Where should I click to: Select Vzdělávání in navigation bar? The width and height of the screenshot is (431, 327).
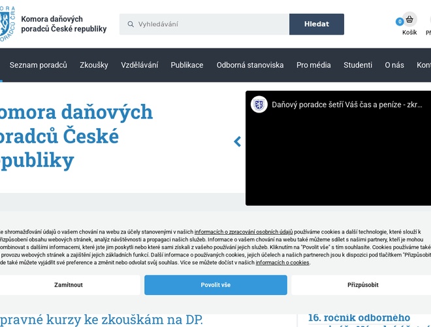click(139, 65)
